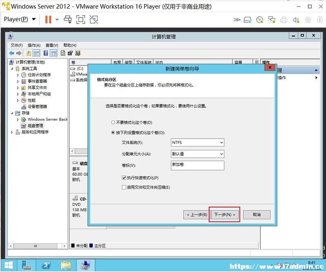
Task: Pause the virtual machine
Action: tap(48, 20)
